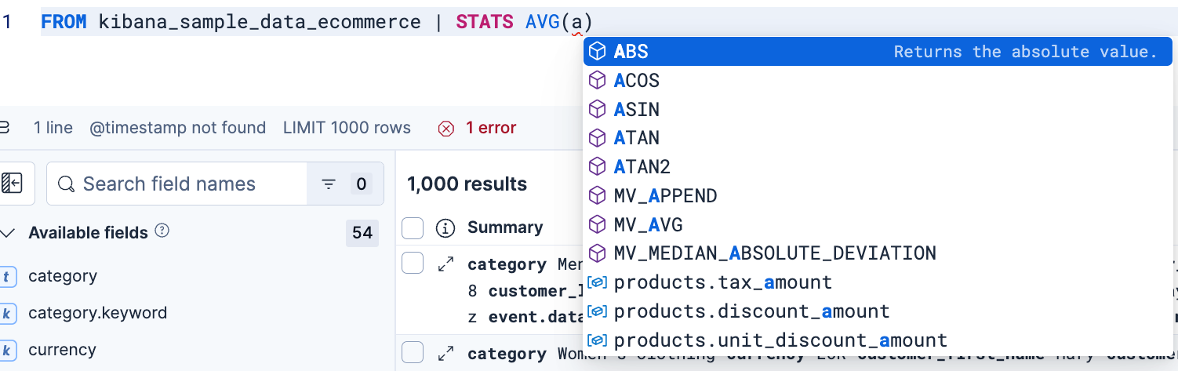Open the field type filter icon
The width and height of the screenshot is (1178, 371).
tap(329, 184)
